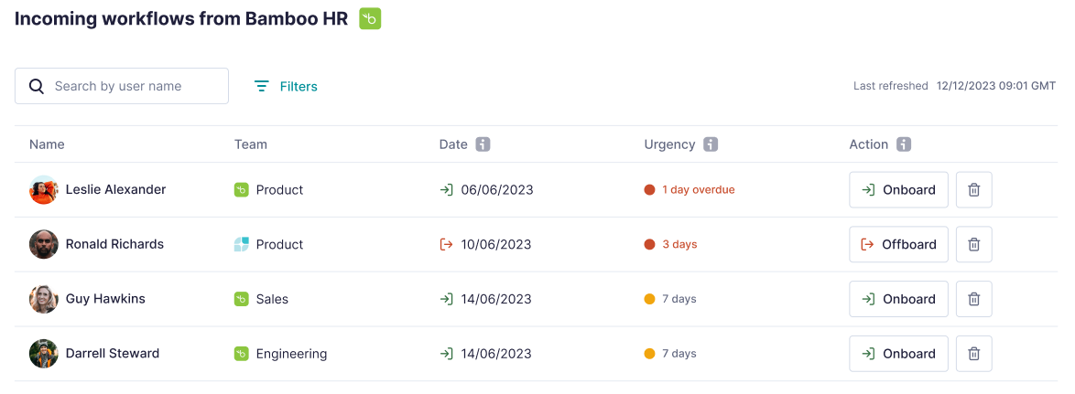Onboard Leslie Alexander
Image resolution: width=1075 pixels, height=394 pixels.
click(x=898, y=189)
